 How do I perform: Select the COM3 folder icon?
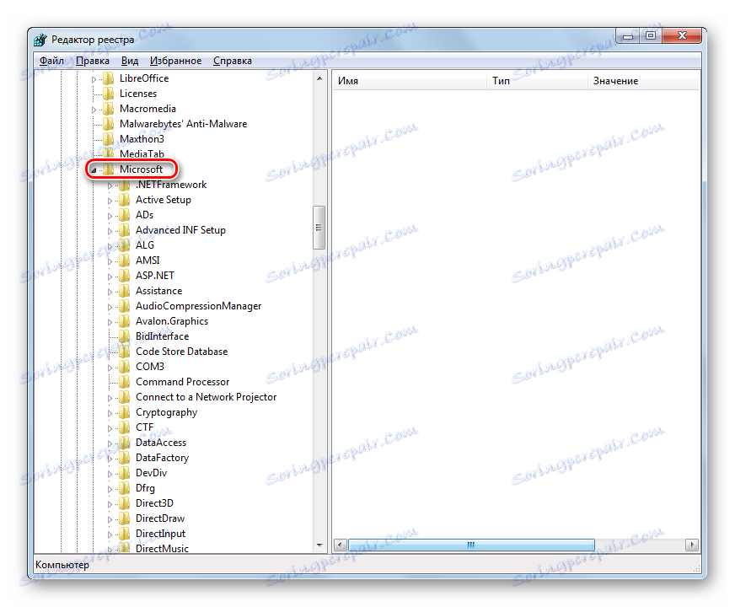pos(124,366)
